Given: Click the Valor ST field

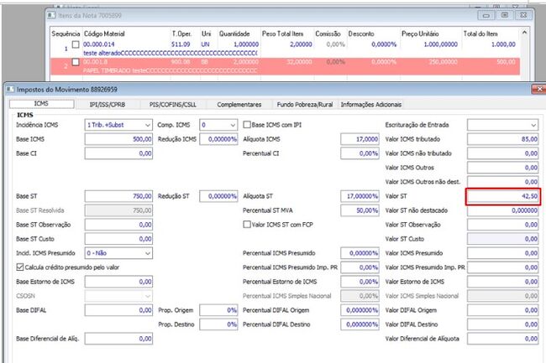Looking at the screenshot, I should pyautogui.click(x=503, y=196).
